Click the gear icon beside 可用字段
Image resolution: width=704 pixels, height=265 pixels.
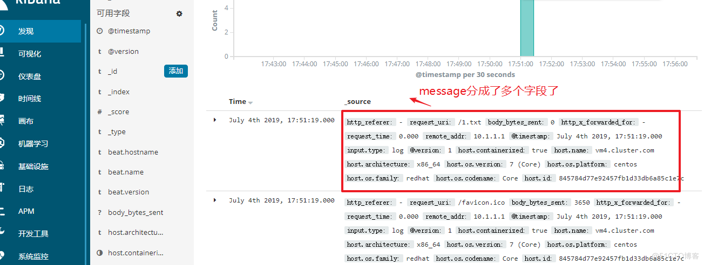click(179, 13)
